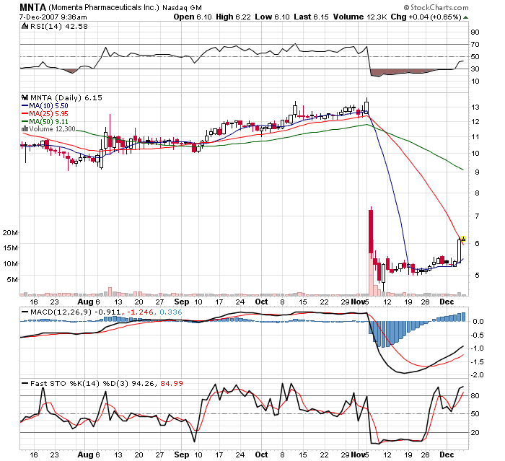Viewport: 505px width, 461px height.
Task: Click the MNTA ticker symbol in the title
Action: coord(33,7)
